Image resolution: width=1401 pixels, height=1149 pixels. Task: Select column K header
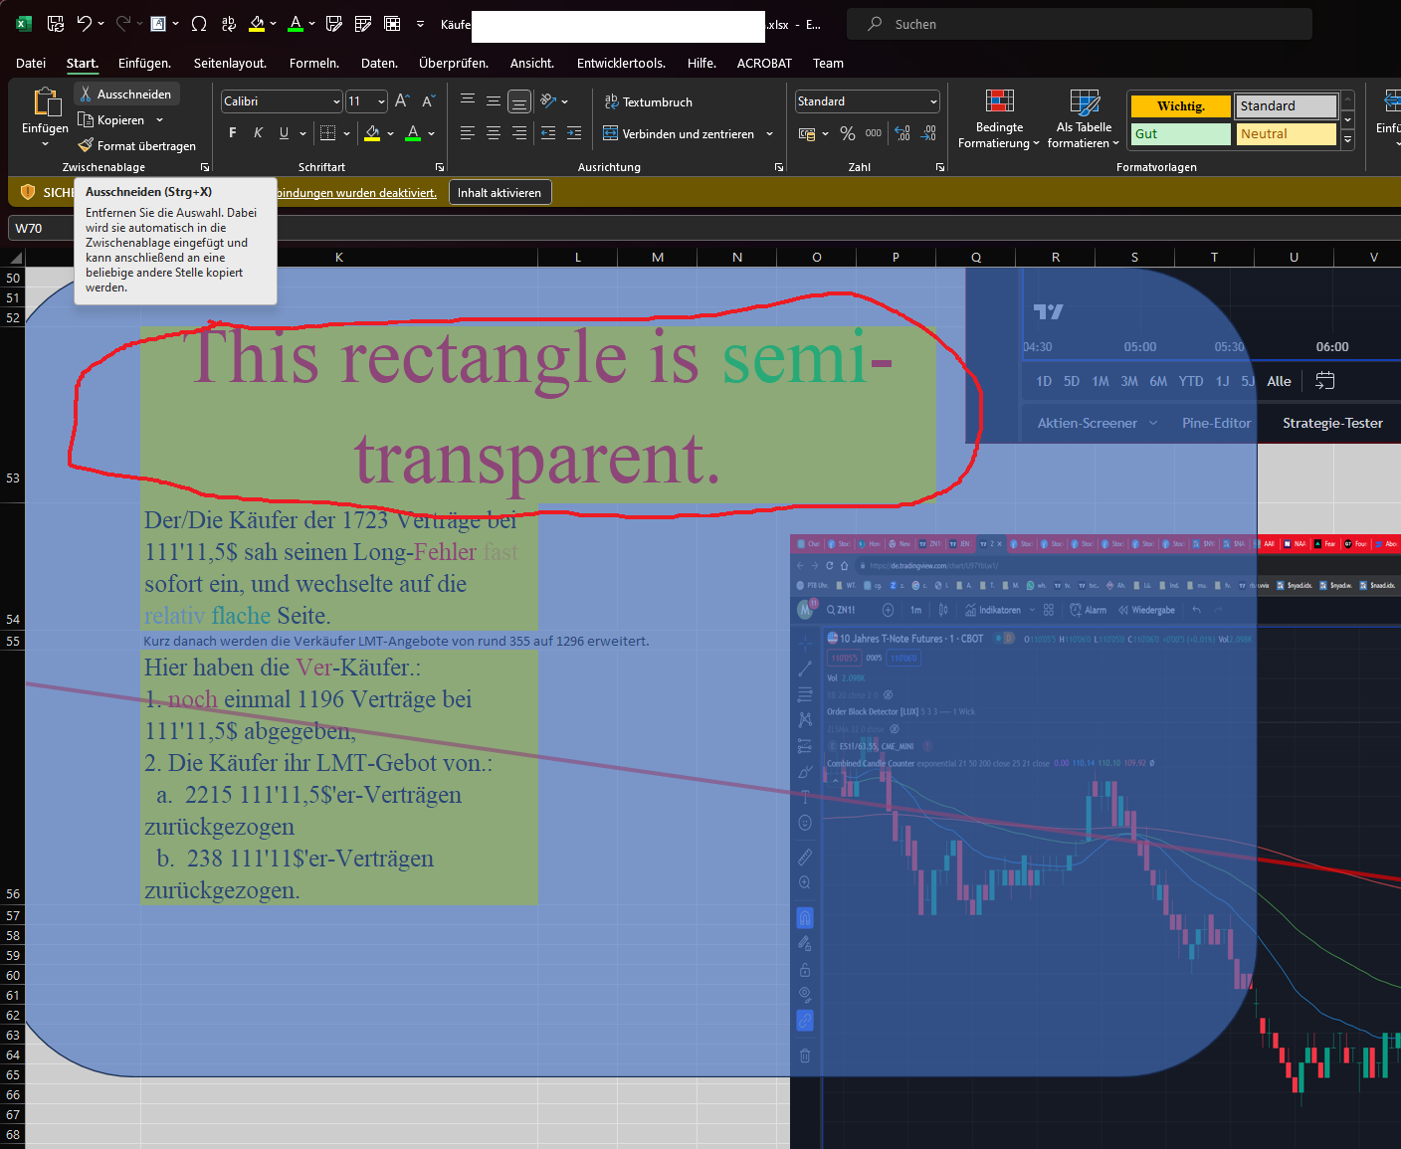click(x=338, y=257)
